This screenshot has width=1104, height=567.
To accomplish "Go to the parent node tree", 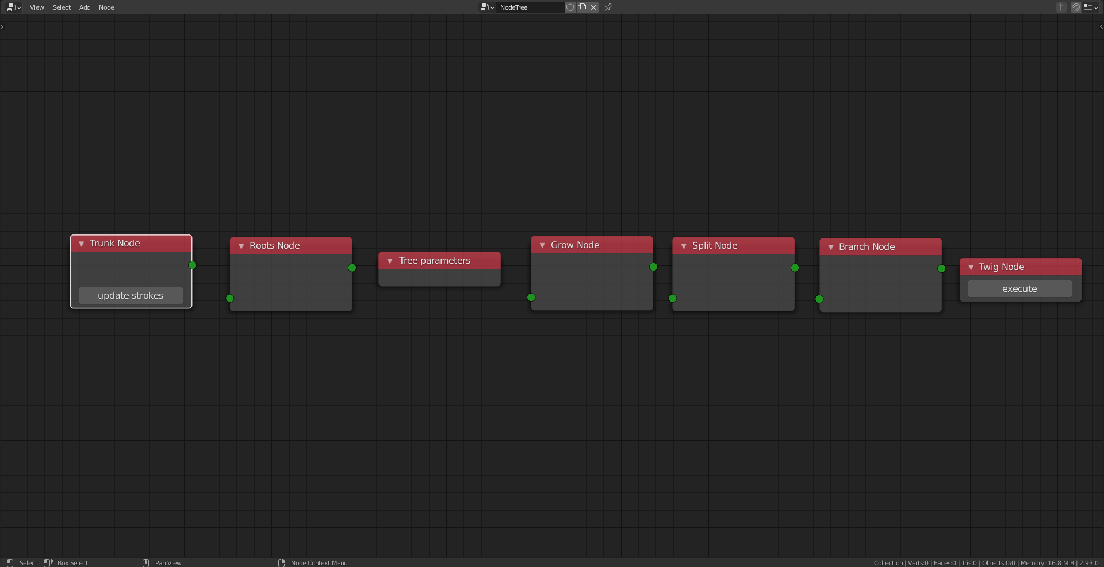I will (1060, 7).
